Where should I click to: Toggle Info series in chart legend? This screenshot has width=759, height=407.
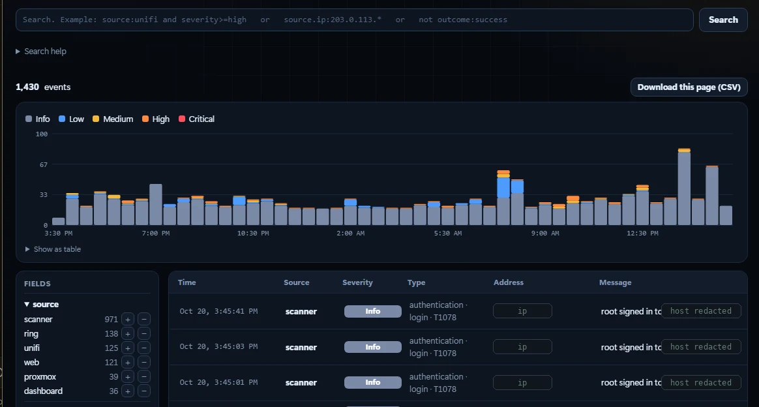(x=37, y=119)
